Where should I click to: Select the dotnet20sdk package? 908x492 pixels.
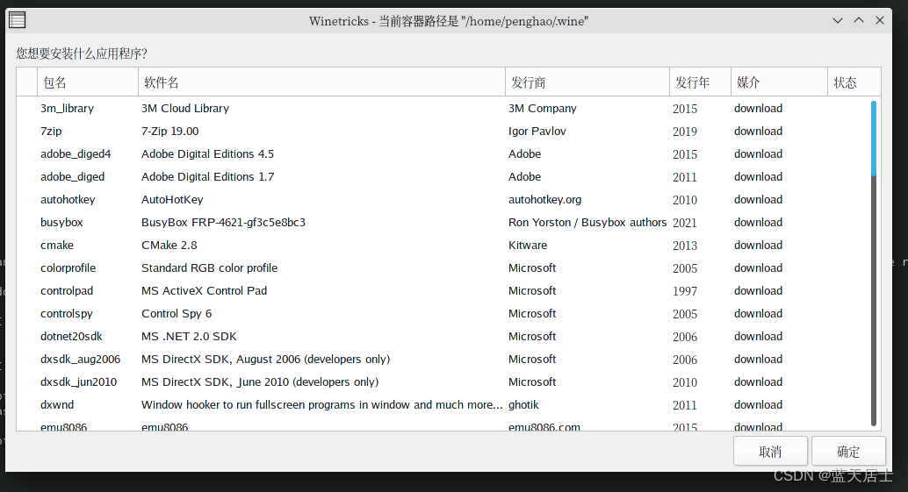click(71, 337)
